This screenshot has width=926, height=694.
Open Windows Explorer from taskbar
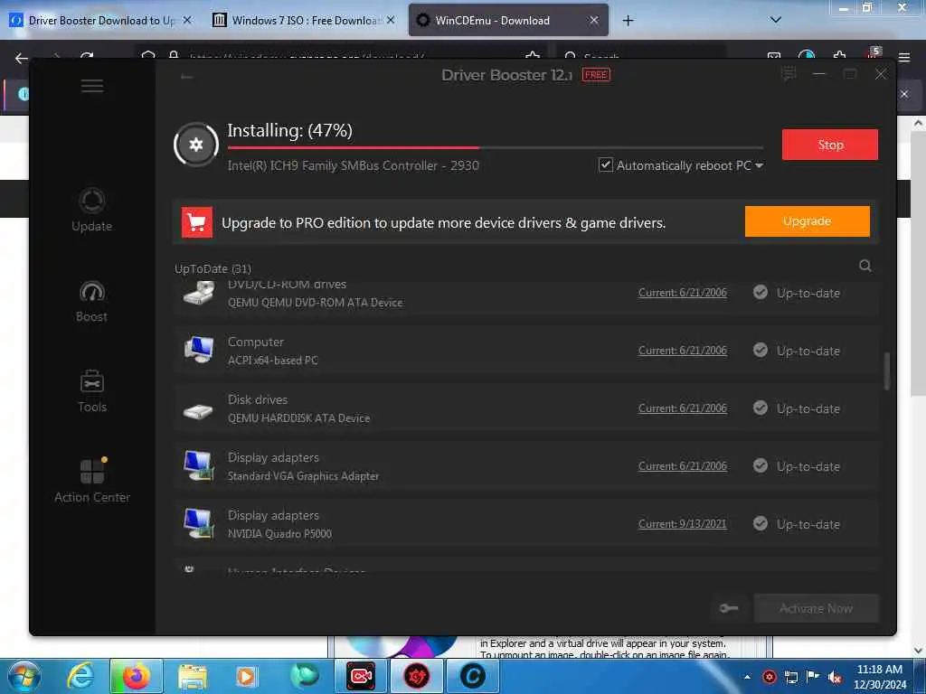click(x=192, y=677)
